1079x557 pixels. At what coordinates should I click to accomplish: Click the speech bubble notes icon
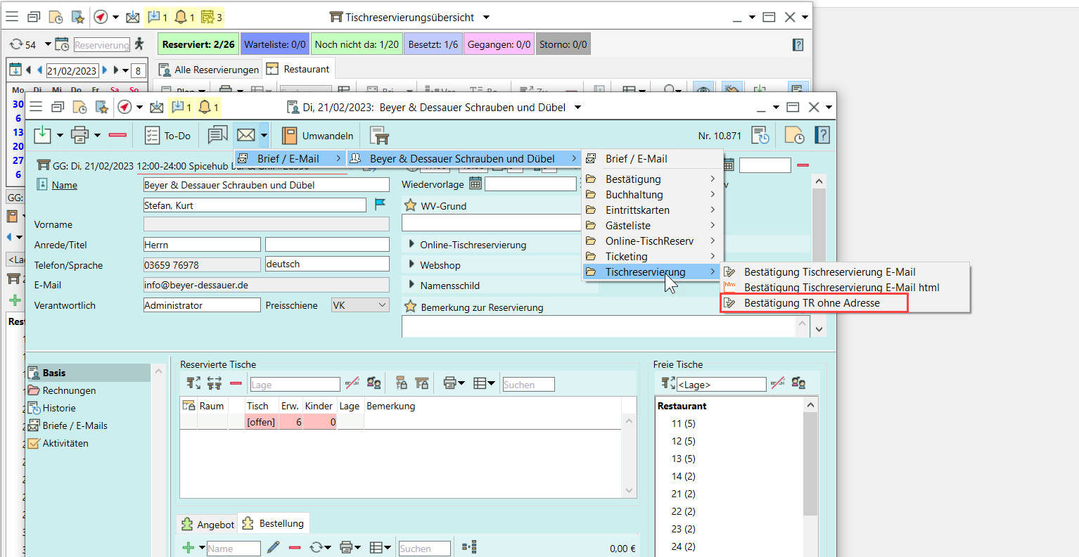pos(217,135)
